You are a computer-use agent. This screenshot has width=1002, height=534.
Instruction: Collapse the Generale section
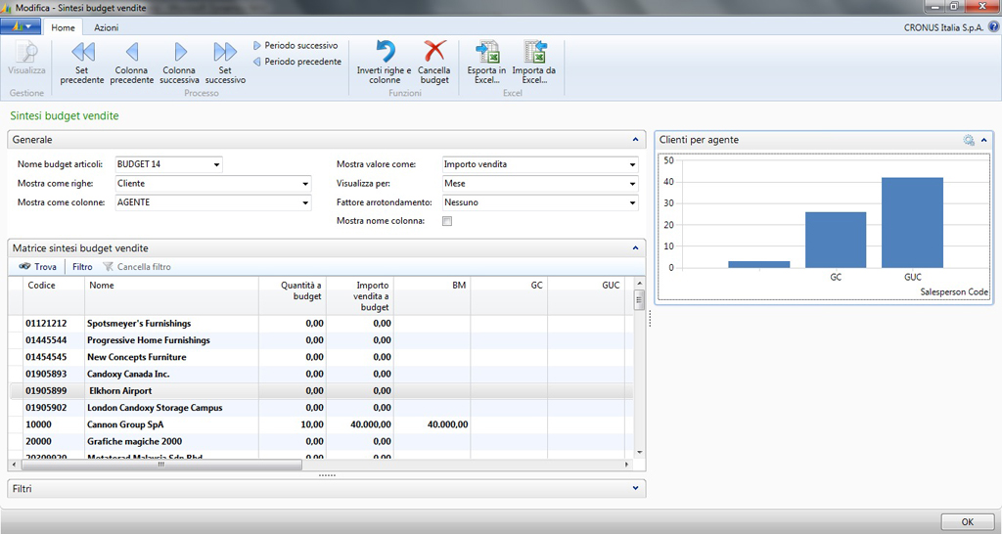point(635,140)
